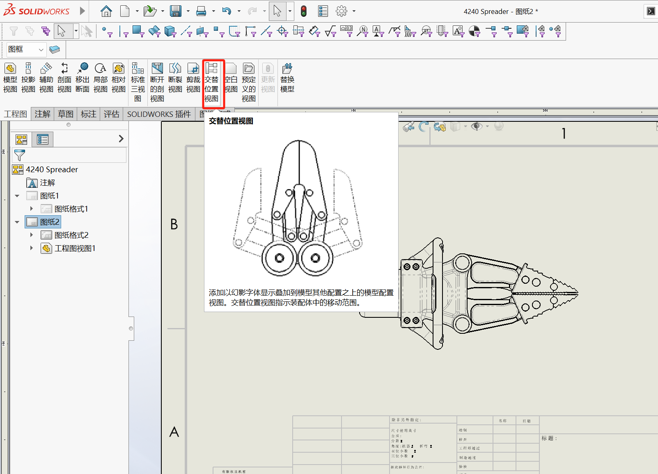Toggle the first selection filter funnel
This screenshot has height=474, width=658.
(14, 31)
